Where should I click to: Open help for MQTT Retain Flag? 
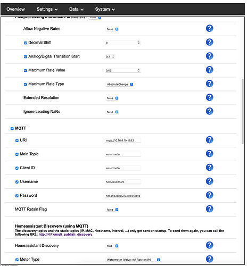pos(209,209)
